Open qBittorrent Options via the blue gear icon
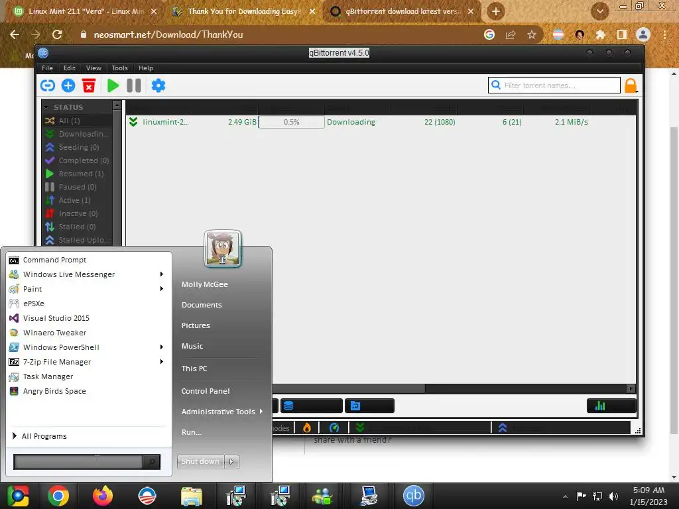The image size is (679, 509). (158, 85)
